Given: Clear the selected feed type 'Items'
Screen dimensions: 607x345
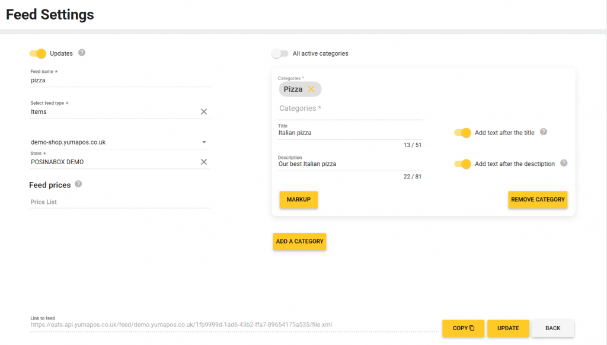Looking at the screenshot, I should pos(204,111).
